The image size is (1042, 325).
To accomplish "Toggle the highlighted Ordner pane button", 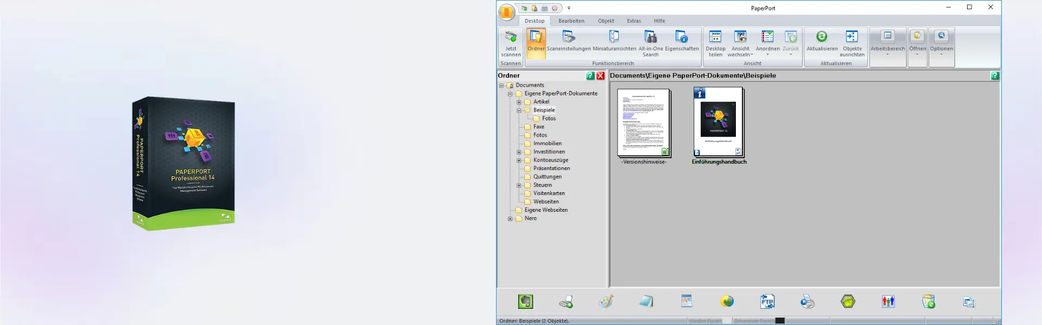I will pos(536,43).
